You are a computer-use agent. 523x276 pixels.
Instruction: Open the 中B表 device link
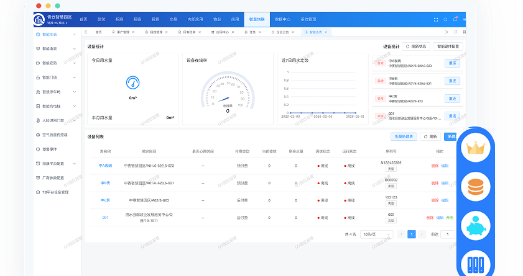105,183
